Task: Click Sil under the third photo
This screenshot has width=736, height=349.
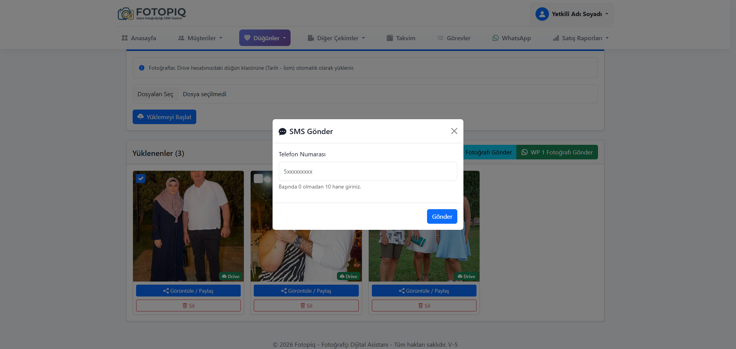Action: (x=424, y=306)
